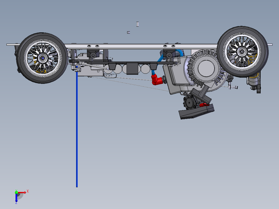Pick the dark center battery holder block
This screenshot has height=209, width=279.
tap(132, 69)
